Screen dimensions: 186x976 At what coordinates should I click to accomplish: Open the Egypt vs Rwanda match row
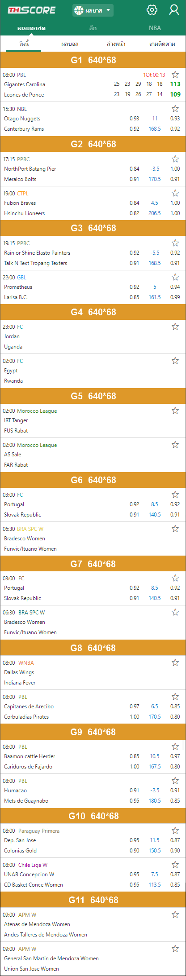click(x=93, y=371)
